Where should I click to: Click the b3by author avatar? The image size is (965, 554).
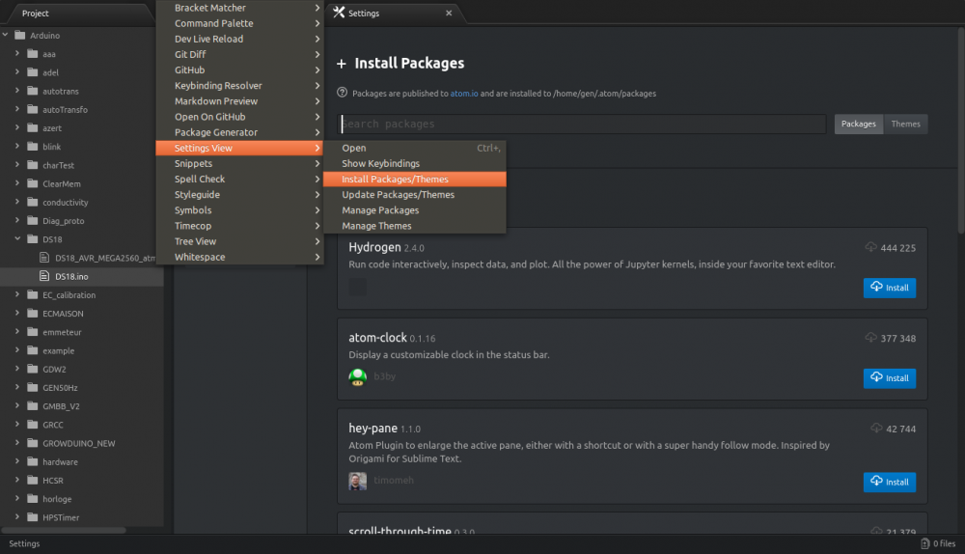click(358, 376)
